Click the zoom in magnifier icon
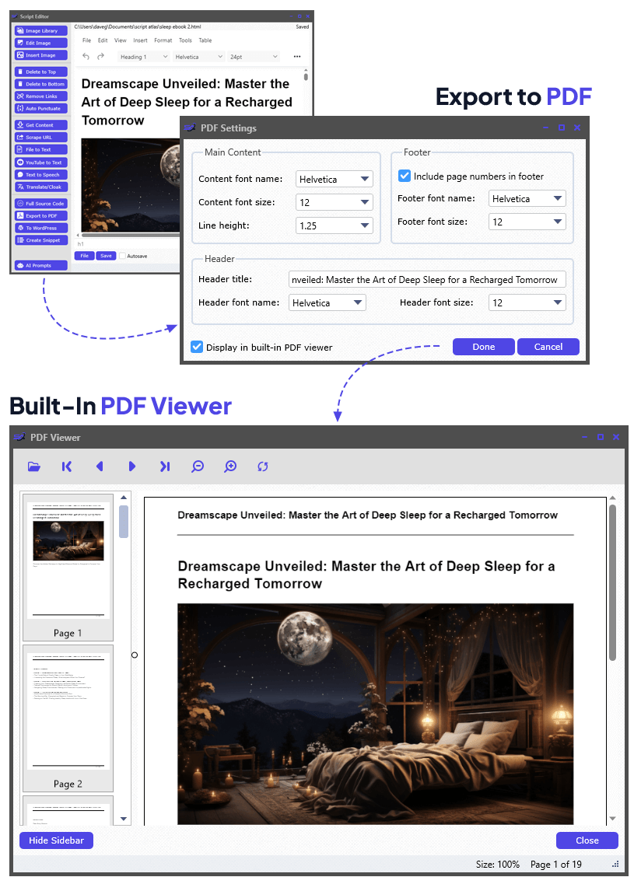Image resolution: width=641 pixels, height=891 pixels. click(230, 466)
